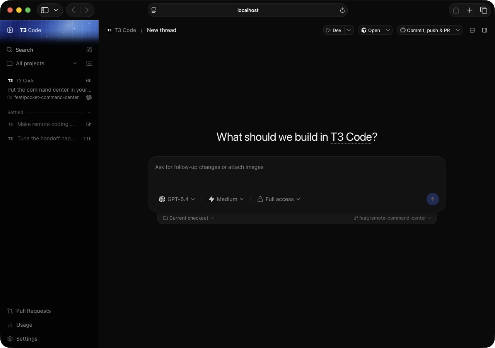495x348 pixels.
Task: Click the localhost address bar
Action: click(247, 10)
